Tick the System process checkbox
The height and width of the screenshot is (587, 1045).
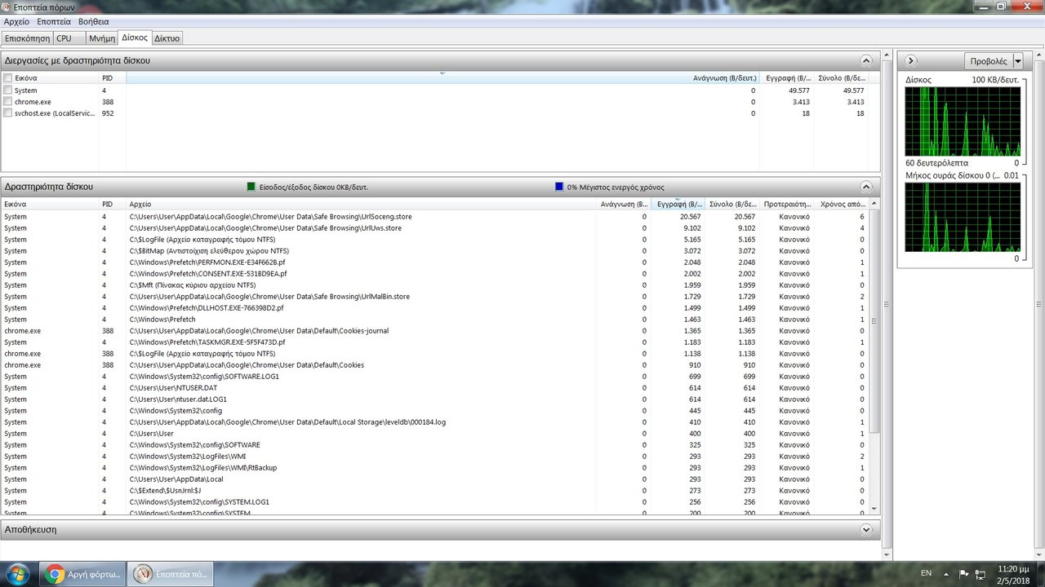[8, 90]
